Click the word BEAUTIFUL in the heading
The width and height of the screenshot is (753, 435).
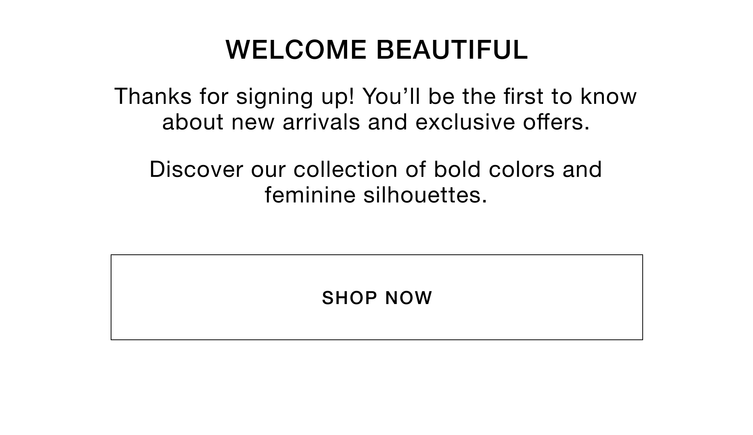coord(452,50)
